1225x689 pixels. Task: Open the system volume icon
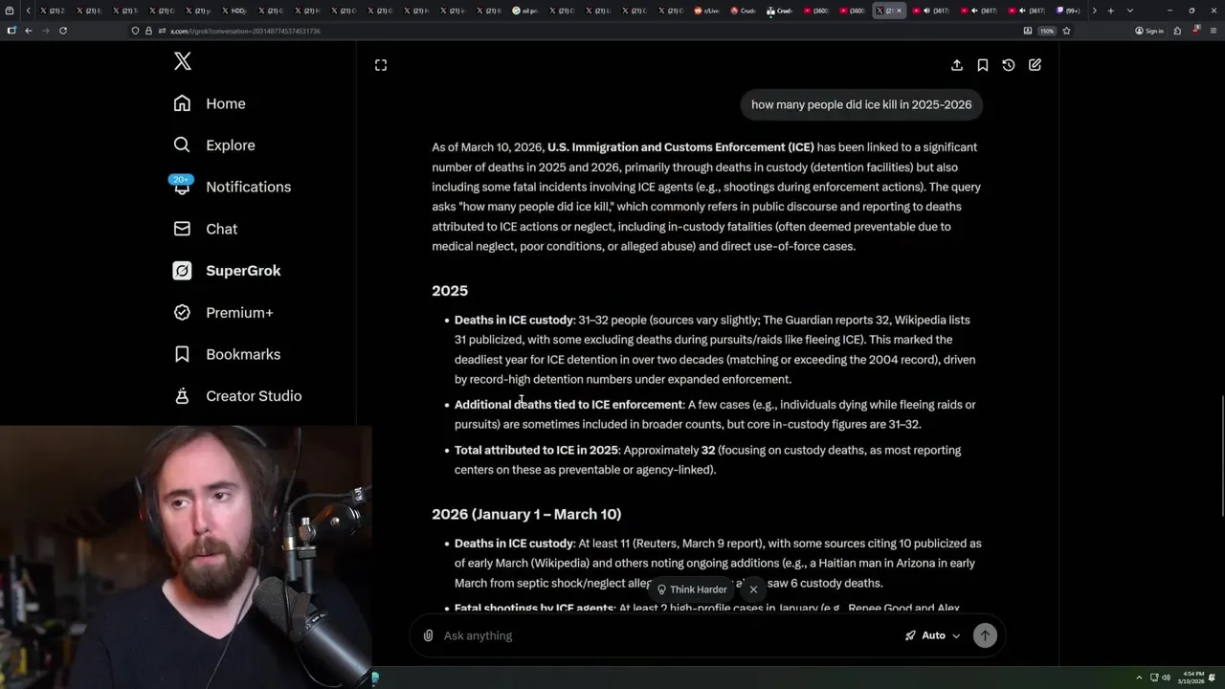tap(1166, 678)
